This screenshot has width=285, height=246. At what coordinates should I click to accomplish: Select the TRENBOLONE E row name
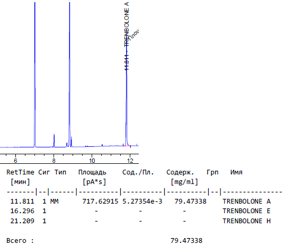point(246,211)
